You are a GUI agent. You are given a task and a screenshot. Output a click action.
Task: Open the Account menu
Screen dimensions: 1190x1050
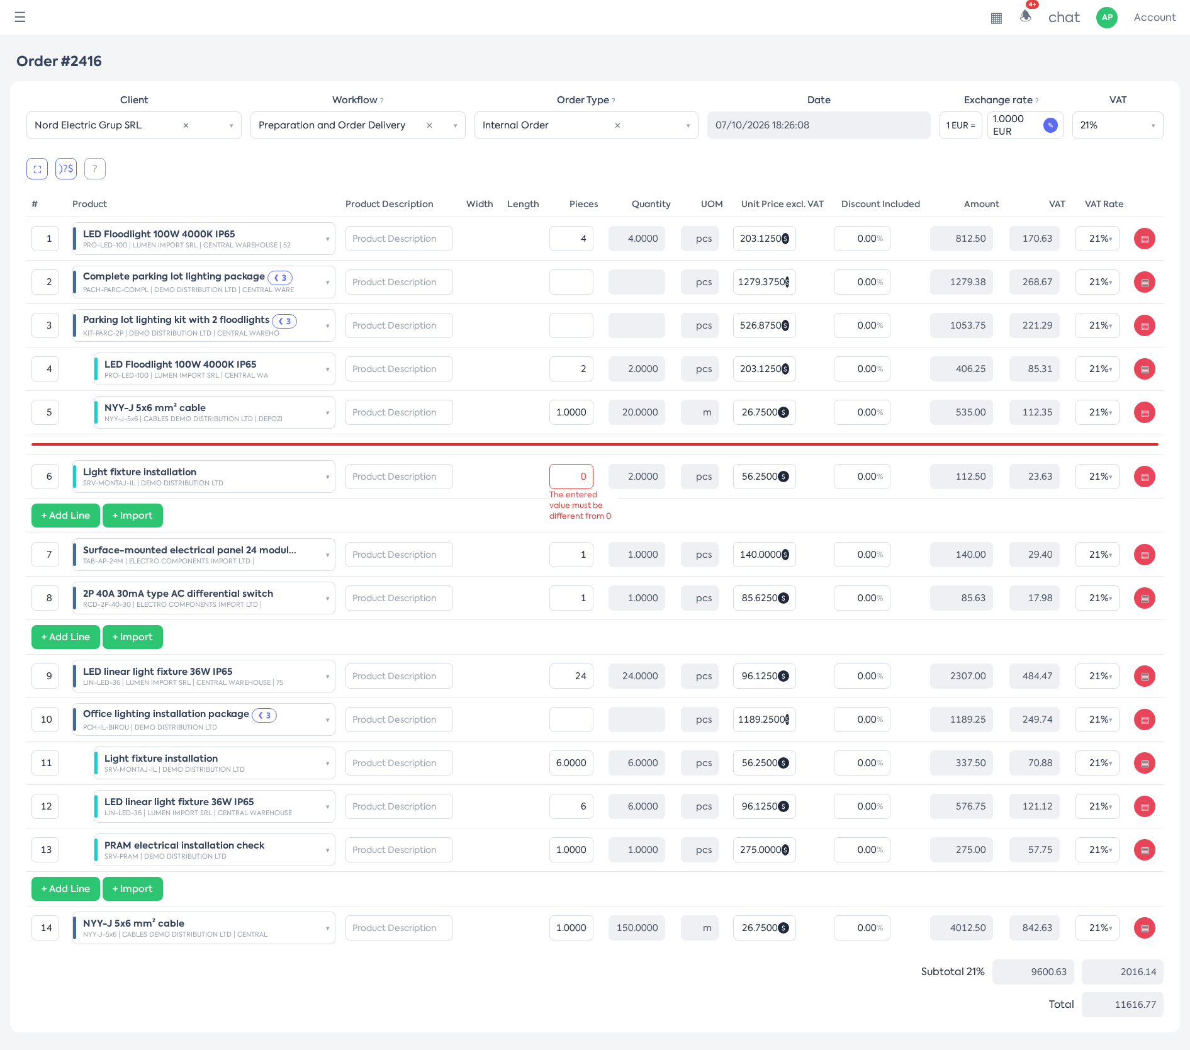(1154, 18)
